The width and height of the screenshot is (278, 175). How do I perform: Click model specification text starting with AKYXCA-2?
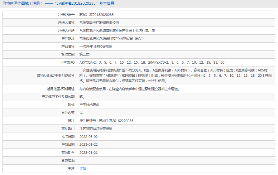[152, 62]
